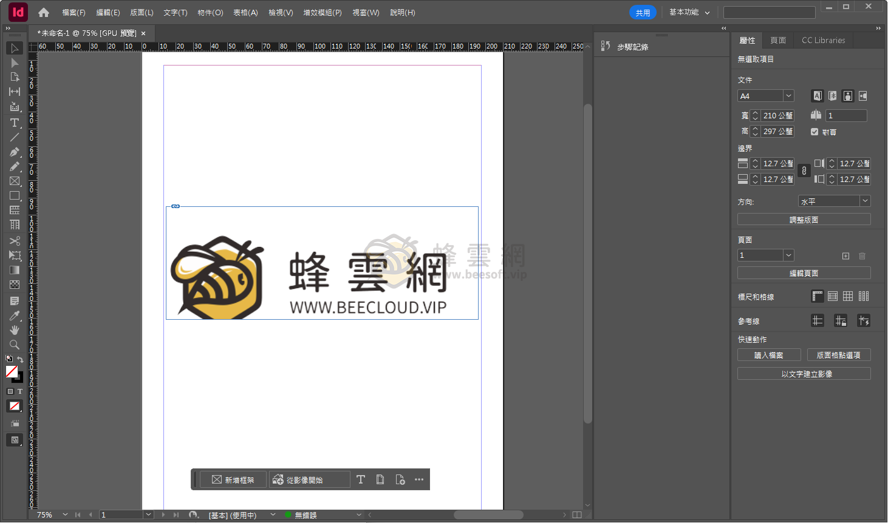The width and height of the screenshot is (888, 523).
Task: Select the Gradient Swatch tool
Action: pyautogui.click(x=15, y=270)
